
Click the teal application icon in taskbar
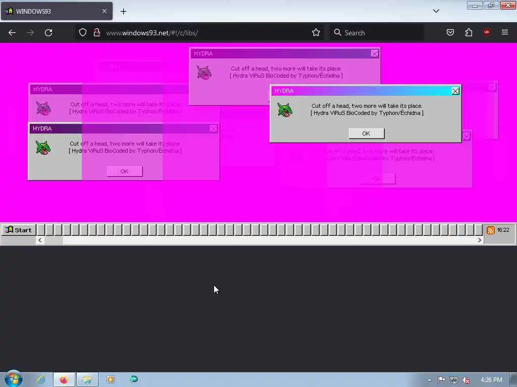(x=133, y=379)
